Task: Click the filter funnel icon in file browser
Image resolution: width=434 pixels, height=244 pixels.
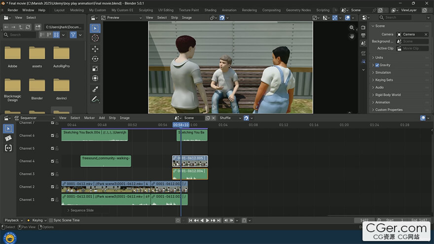Action: [73, 35]
